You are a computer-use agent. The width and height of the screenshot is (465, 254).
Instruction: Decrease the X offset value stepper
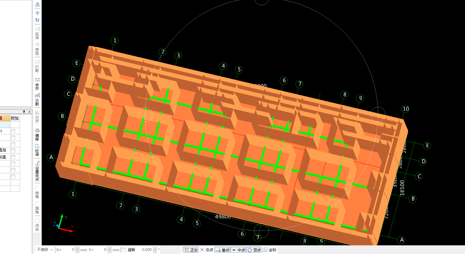[x=77, y=251]
